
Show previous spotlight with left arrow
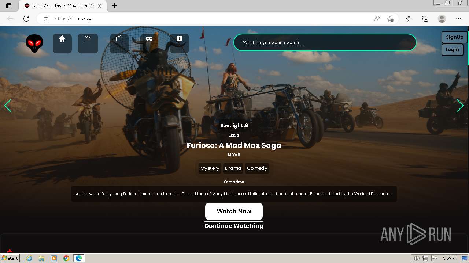coord(8,106)
